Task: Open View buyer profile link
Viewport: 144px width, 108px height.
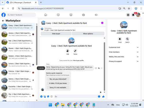Action: 78,60
